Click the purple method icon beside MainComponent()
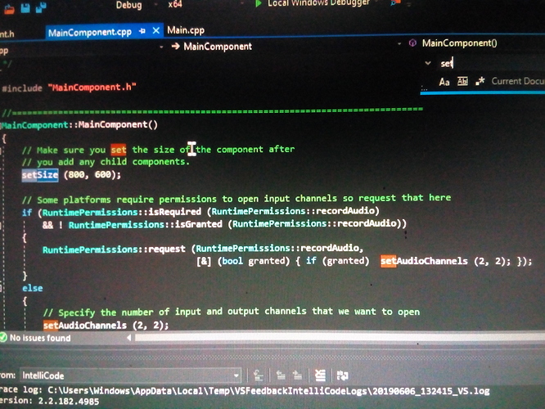Screen dimensions: 545x409 (x=412, y=43)
